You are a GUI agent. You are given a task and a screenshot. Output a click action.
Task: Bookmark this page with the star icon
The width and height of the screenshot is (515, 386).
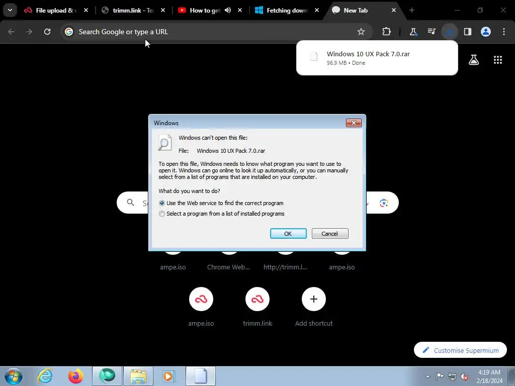pyautogui.click(x=361, y=32)
